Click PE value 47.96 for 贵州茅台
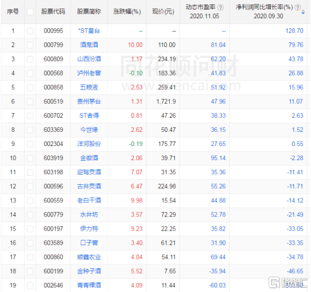The image size is (311, 292). tap(218, 101)
